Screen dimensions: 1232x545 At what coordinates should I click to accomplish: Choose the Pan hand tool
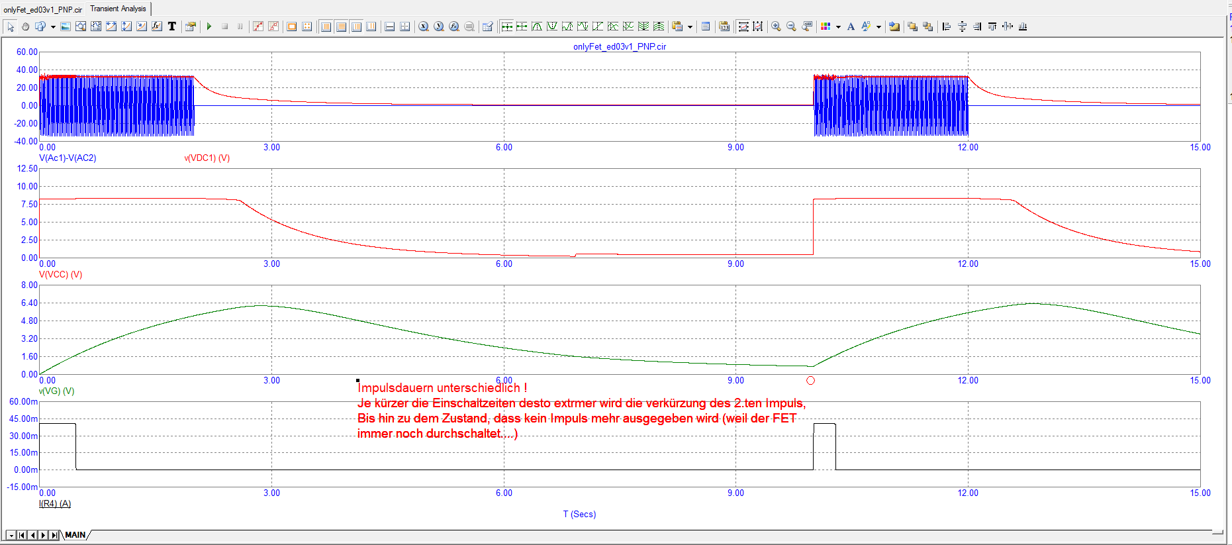(25, 26)
